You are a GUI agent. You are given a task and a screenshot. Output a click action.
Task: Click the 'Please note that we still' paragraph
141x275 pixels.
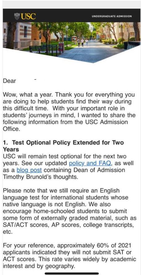[x=70, y=211]
